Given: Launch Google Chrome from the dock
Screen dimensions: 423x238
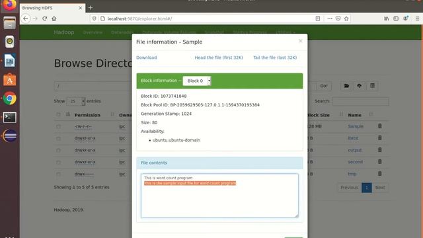Looking at the screenshot, I should (9, 99).
